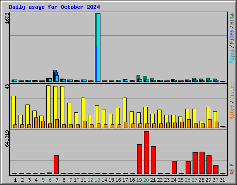Image resolution: width=237 pixels, height=185 pixels.
Task: Click the red KB bar for day 24
Action: (x=174, y=167)
